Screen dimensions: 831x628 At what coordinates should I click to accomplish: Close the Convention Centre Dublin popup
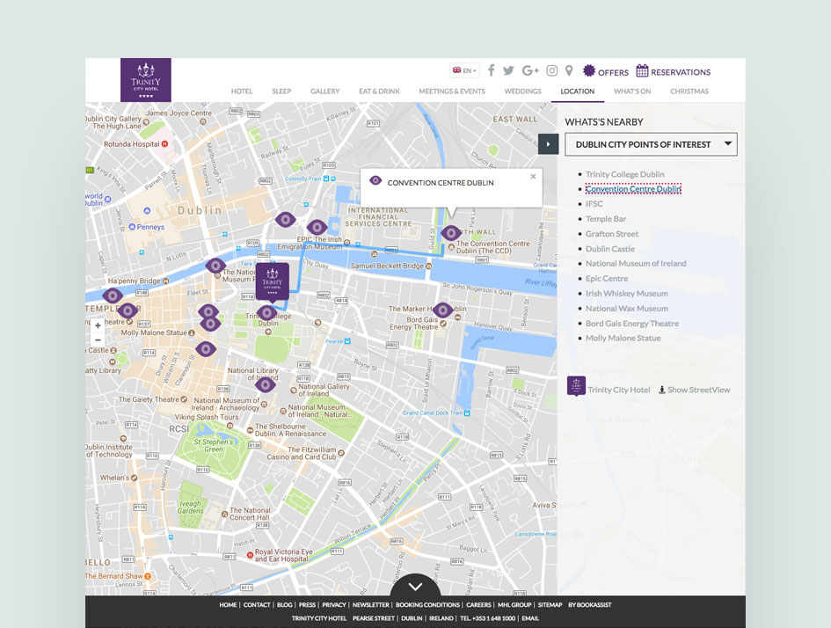[533, 177]
